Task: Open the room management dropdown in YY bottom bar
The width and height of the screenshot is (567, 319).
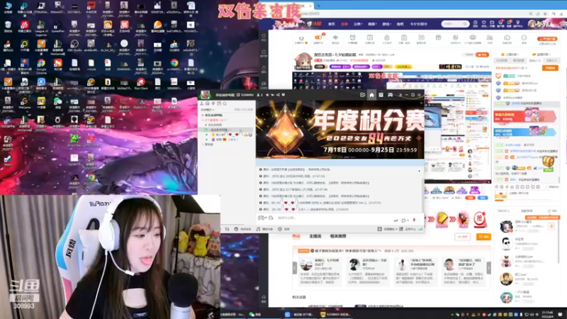Action: (x=388, y=229)
